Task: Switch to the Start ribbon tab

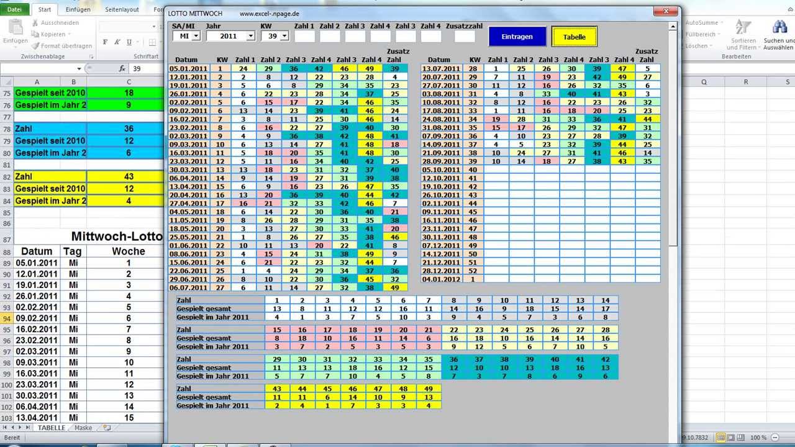Action: click(x=45, y=9)
